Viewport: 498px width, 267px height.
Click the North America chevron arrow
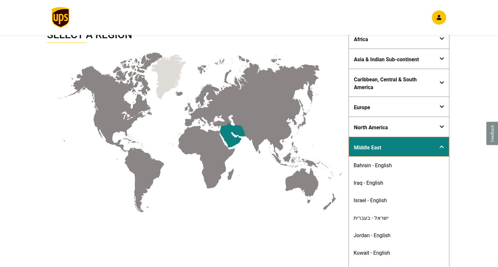pos(442,127)
